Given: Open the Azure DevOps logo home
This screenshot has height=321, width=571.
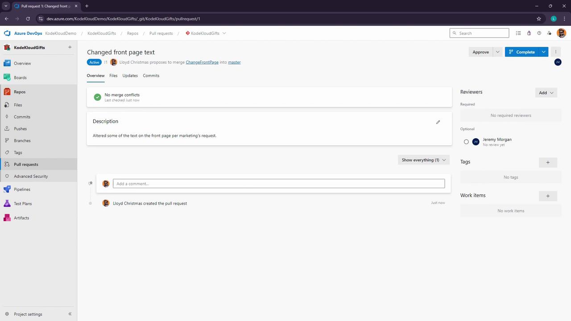Looking at the screenshot, I should point(7,33).
